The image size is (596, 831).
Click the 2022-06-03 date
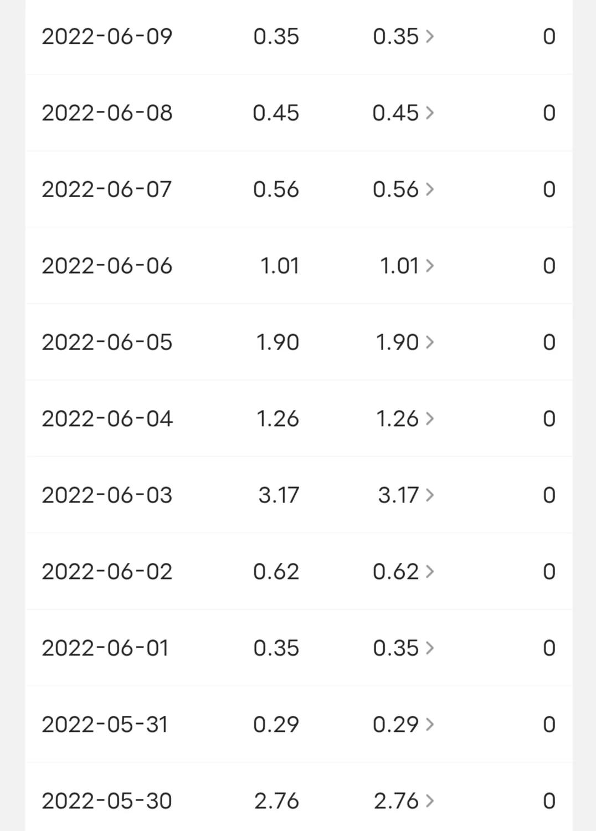107,495
